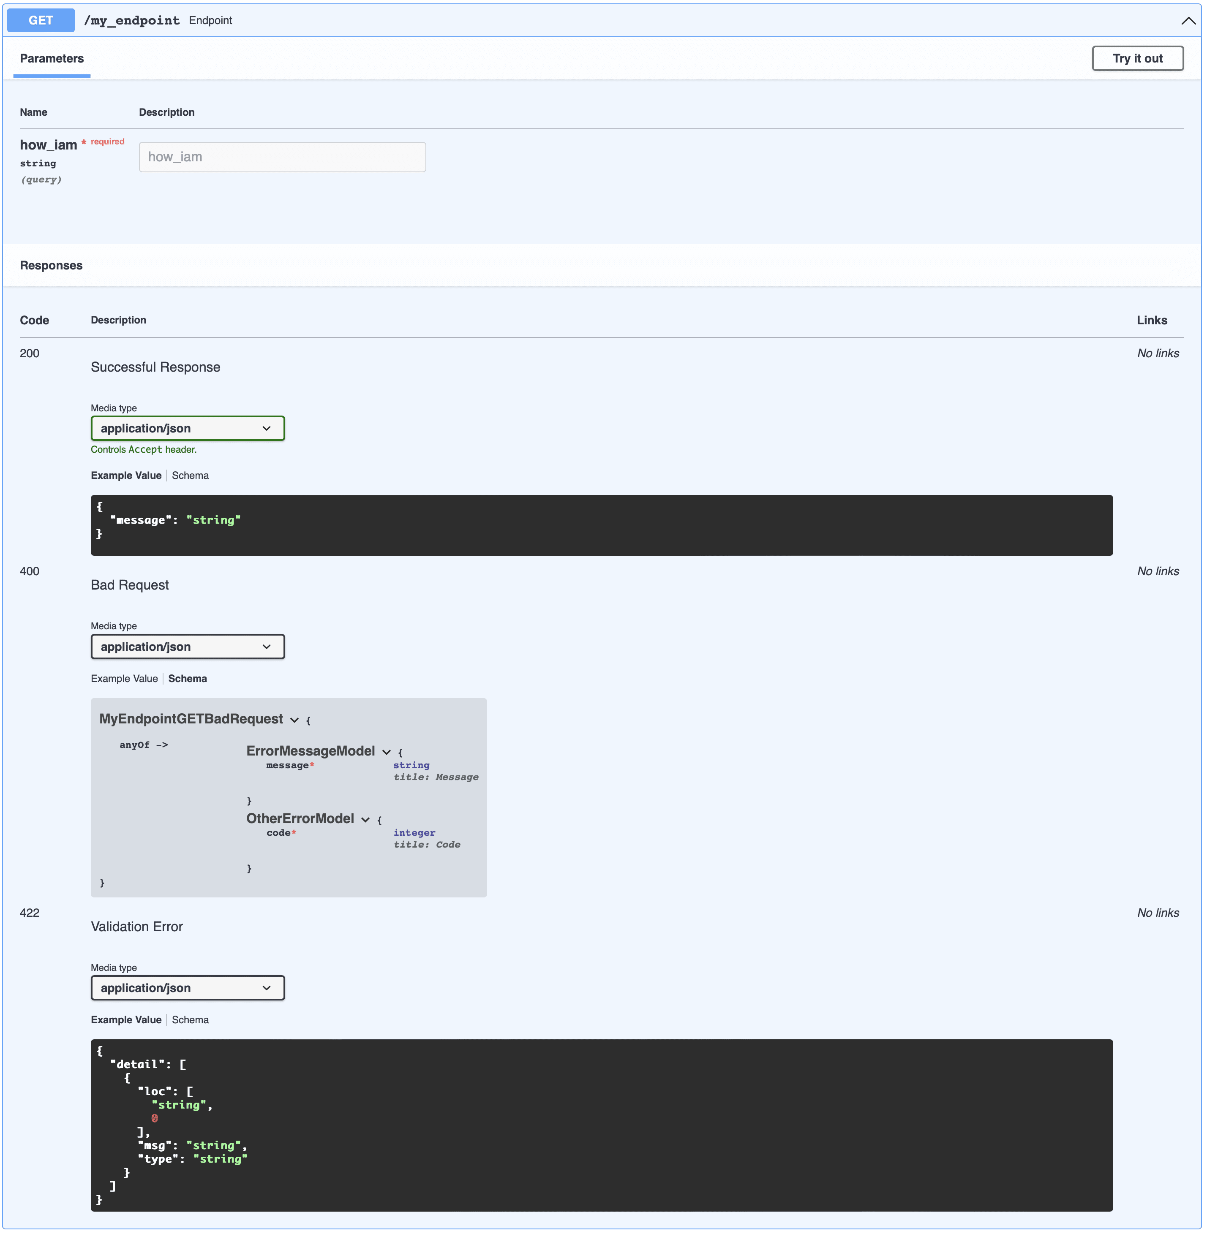Click the Responses section header
The height and width of the screenshot is (1234, 1207).
point(51,265)
